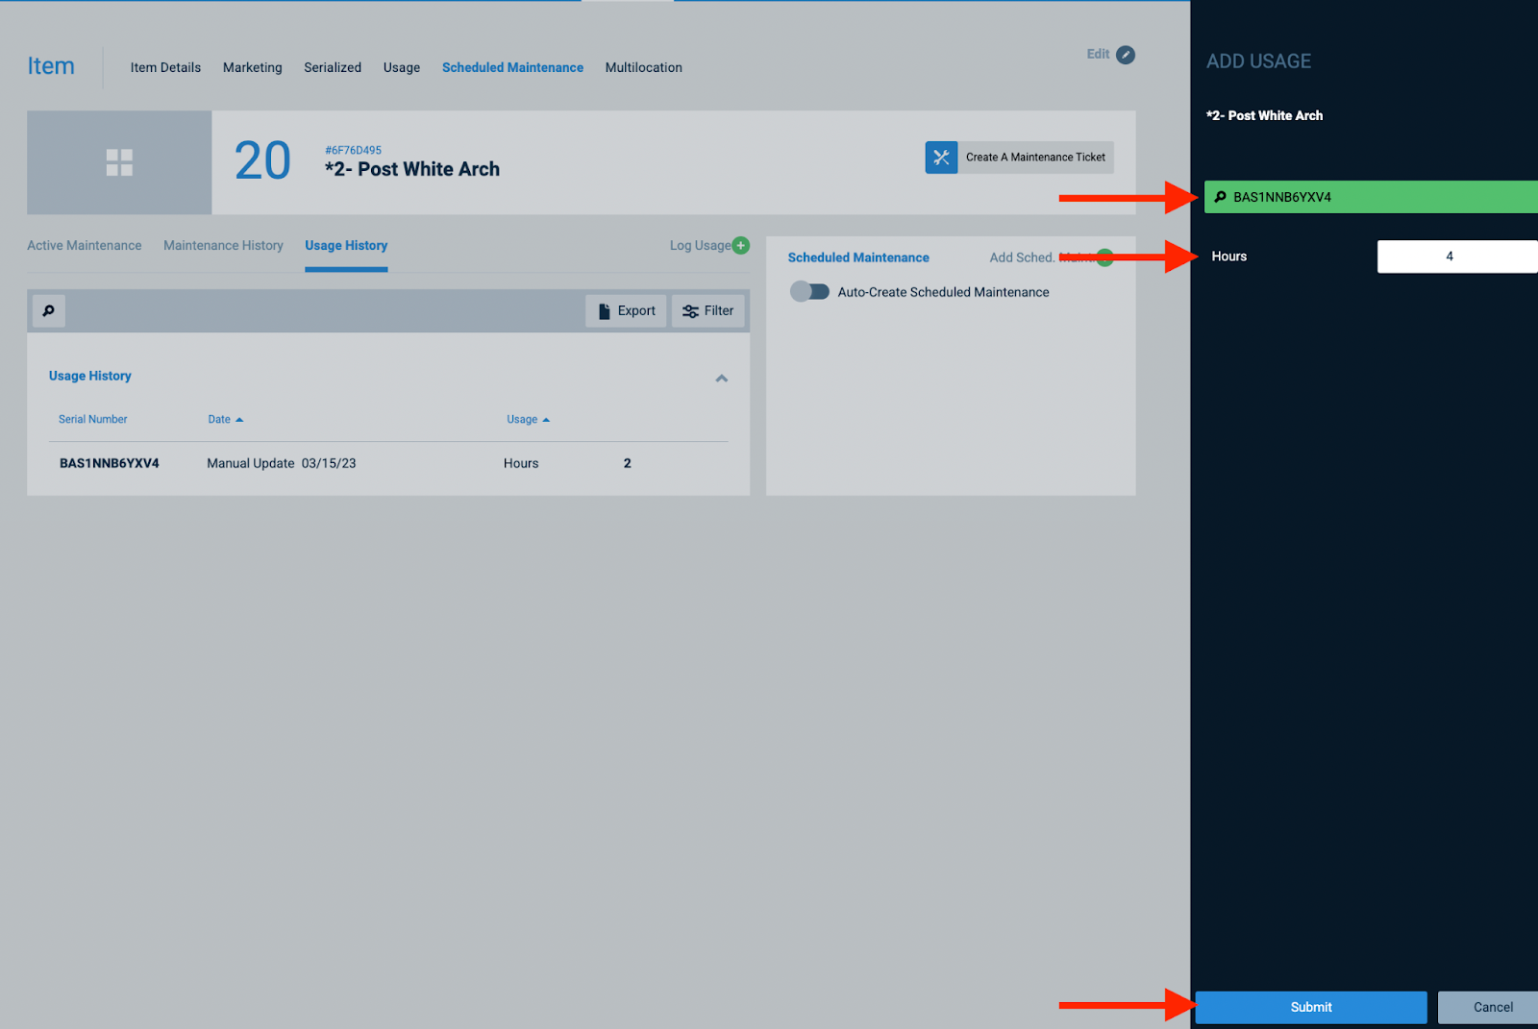Open the Filter icon

pos(691,310)
